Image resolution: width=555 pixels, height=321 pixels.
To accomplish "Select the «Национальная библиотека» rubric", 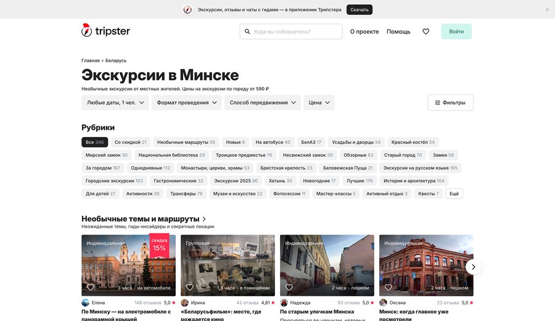I will pyautogui.click(x=171, y=155).
